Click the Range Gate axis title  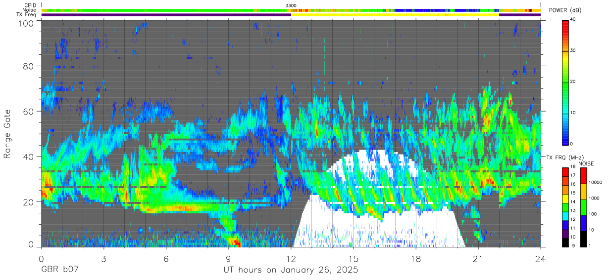tap(7, 134)
